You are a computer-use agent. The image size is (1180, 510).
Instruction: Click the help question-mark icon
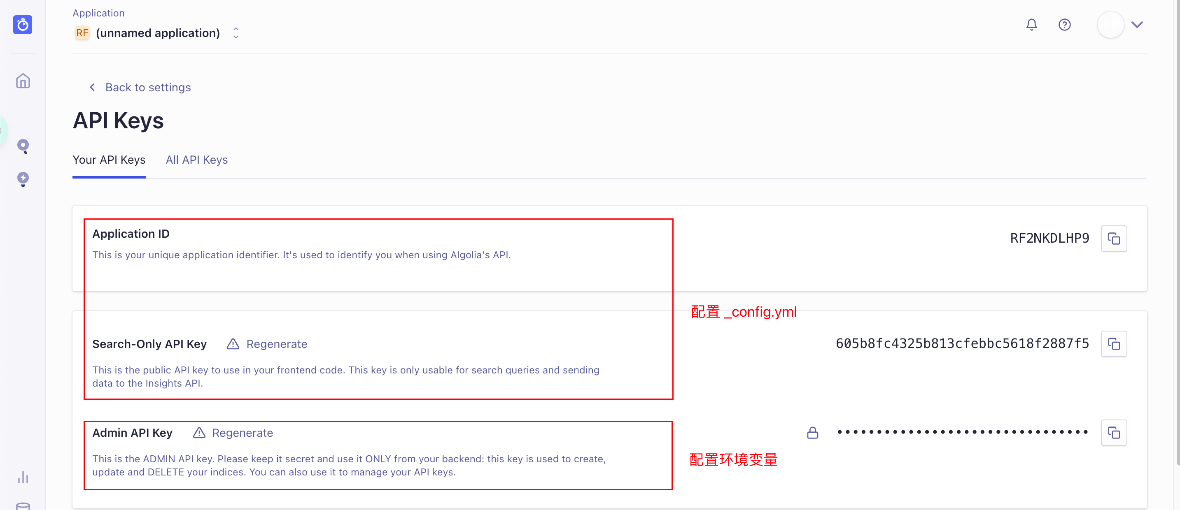pyautogui.click(x=1065, y=24)
